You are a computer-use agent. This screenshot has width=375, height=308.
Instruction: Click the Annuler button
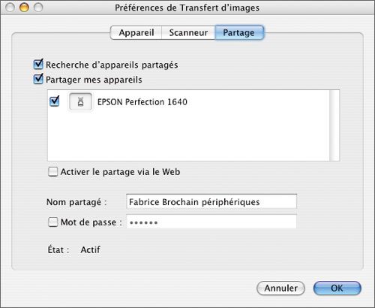[280, 288]
